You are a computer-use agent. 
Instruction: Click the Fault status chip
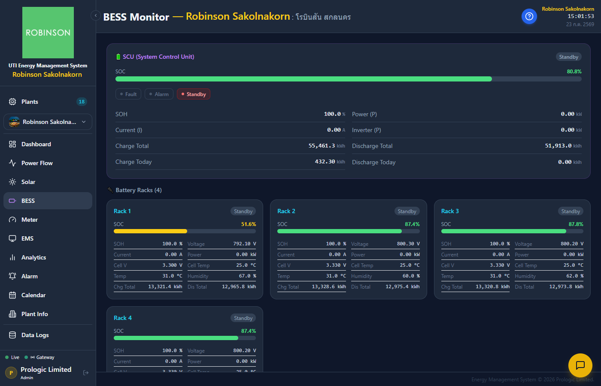point(128,94)
